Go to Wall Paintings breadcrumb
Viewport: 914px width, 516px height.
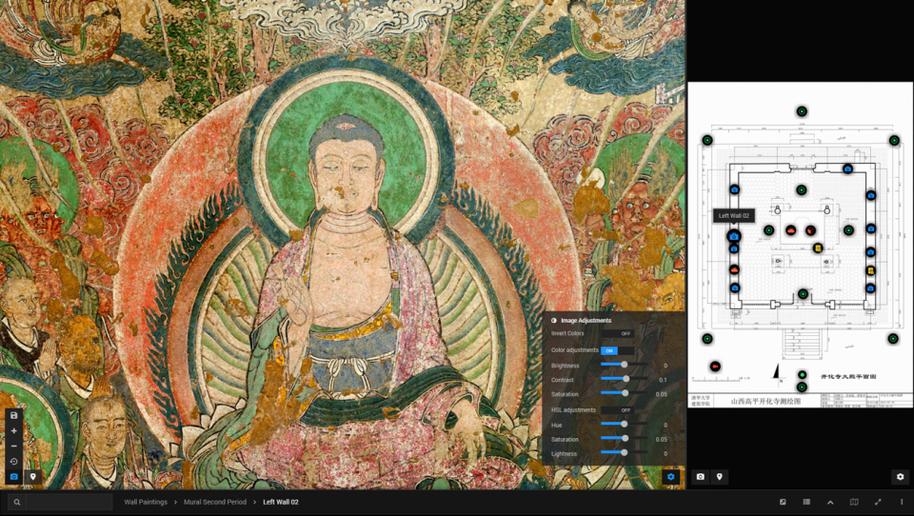pos(146,502)
